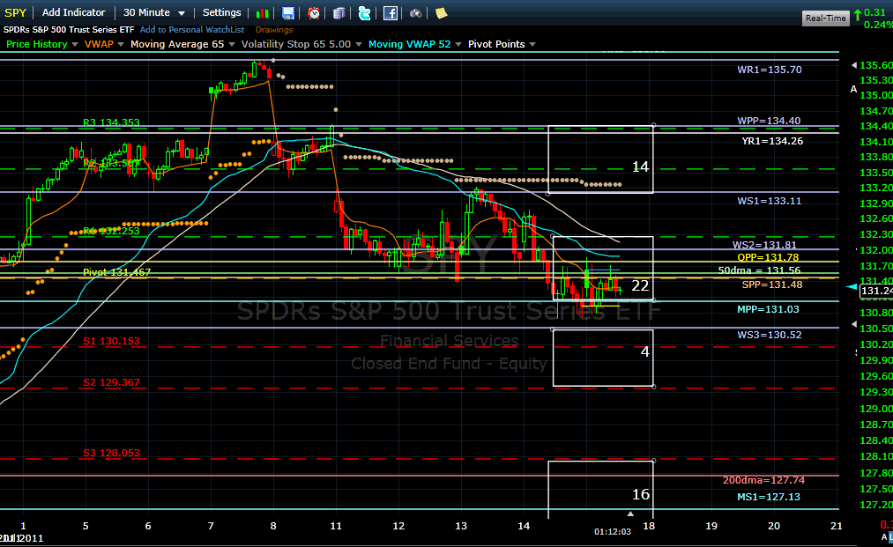This screenshot has width=893, height=547.
Task: Click the WR1=135.70 level label
Action: click(x=770, y=70)
